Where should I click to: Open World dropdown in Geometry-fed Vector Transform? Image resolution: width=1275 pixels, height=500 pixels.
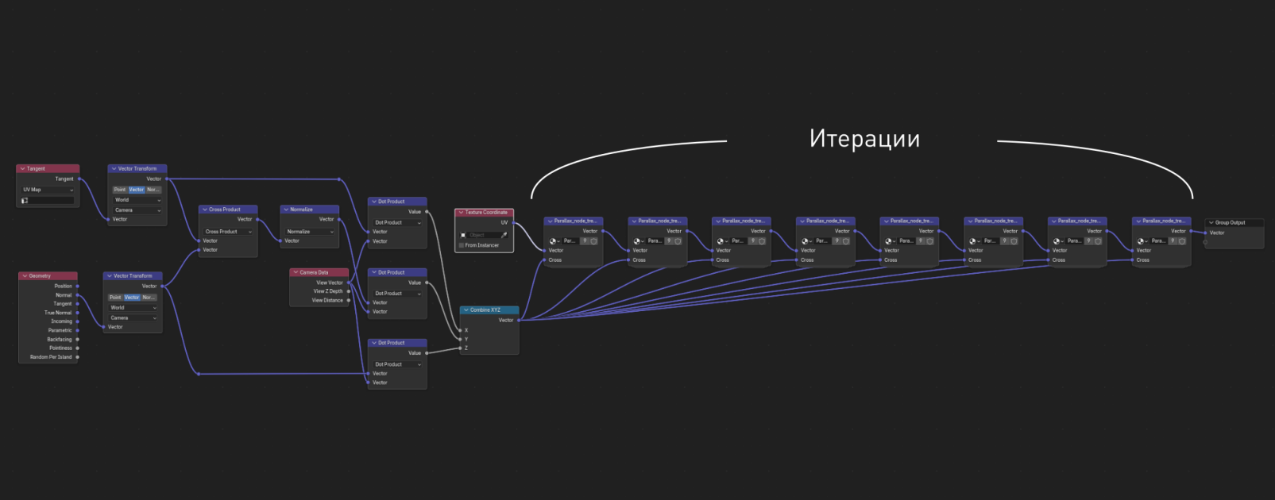coord(133,307)
